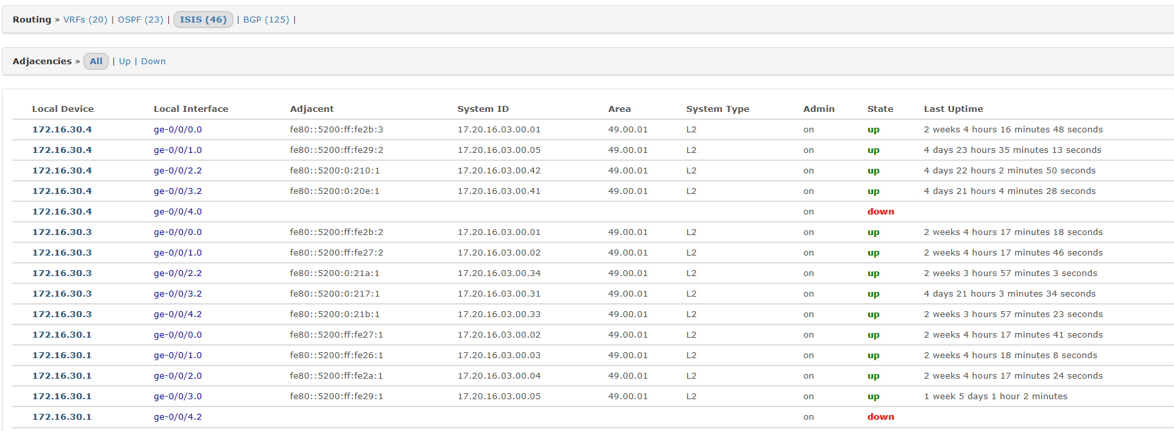Click interface ge-0/0/3.0 of device 172.16.30.1
Image resolution: width=1174 pixels, height=431 pixels.
point(178,397)
